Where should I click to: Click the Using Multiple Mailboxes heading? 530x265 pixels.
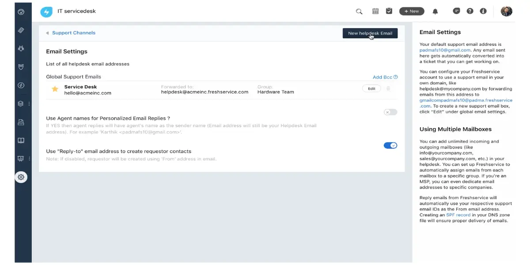tap(455, 129)
